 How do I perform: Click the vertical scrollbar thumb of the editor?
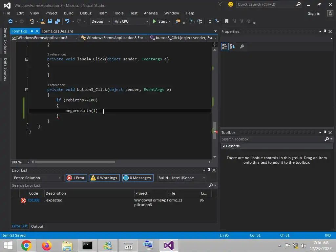pyautogui.click(x=215, y=131)
